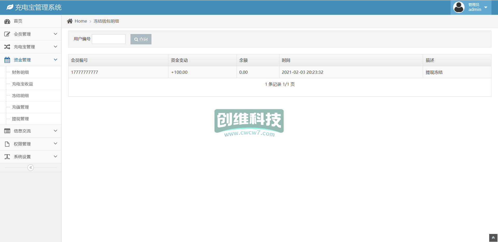Image resolution: width=498 pixels, height=242 pixels.
Task: Click the Home breadcrumb link
Action: (81, 21)
